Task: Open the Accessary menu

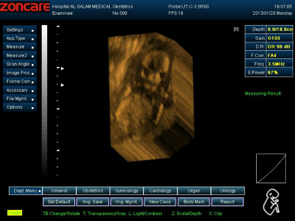Action: pyautogui.click(x=20, y=90)
